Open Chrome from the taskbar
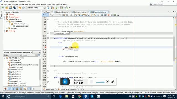The height and width of the screenshot is (99, 177). pos(79,97)
